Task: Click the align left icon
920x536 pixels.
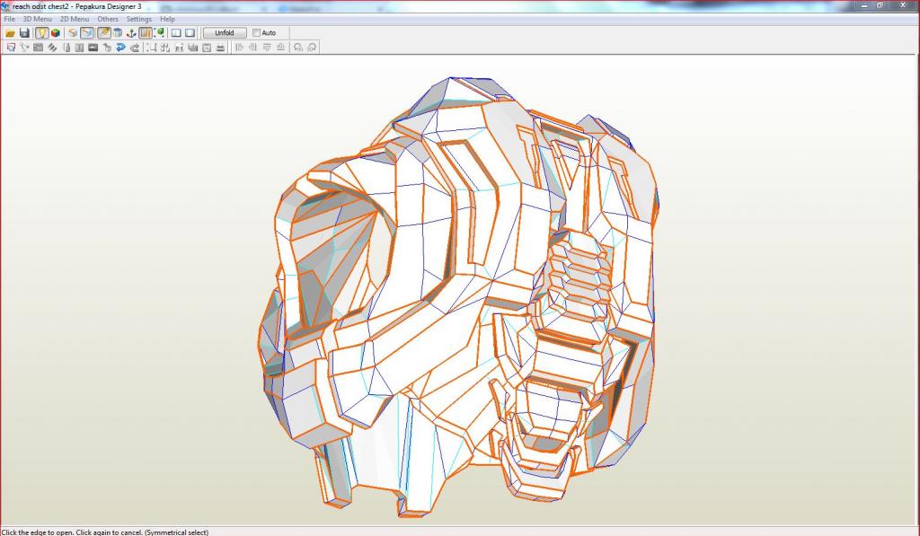Action: 239,48
